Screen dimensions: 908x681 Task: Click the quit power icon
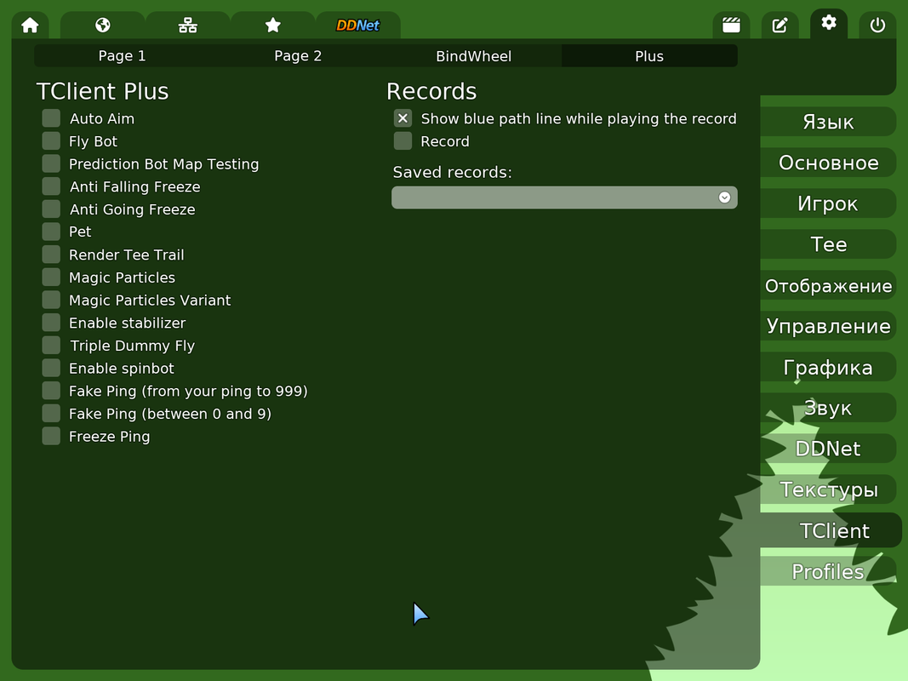(x=877, y=26)
